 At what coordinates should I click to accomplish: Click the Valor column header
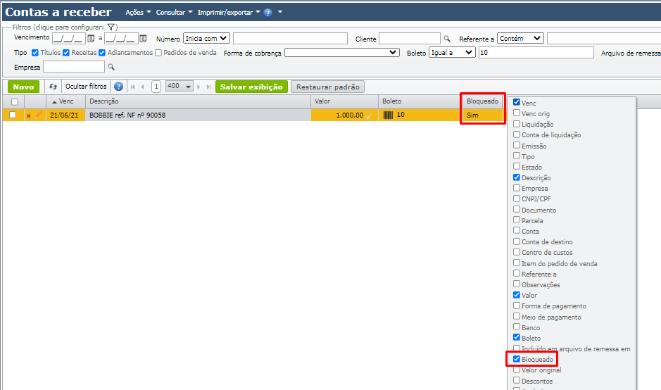click(344, 101)
